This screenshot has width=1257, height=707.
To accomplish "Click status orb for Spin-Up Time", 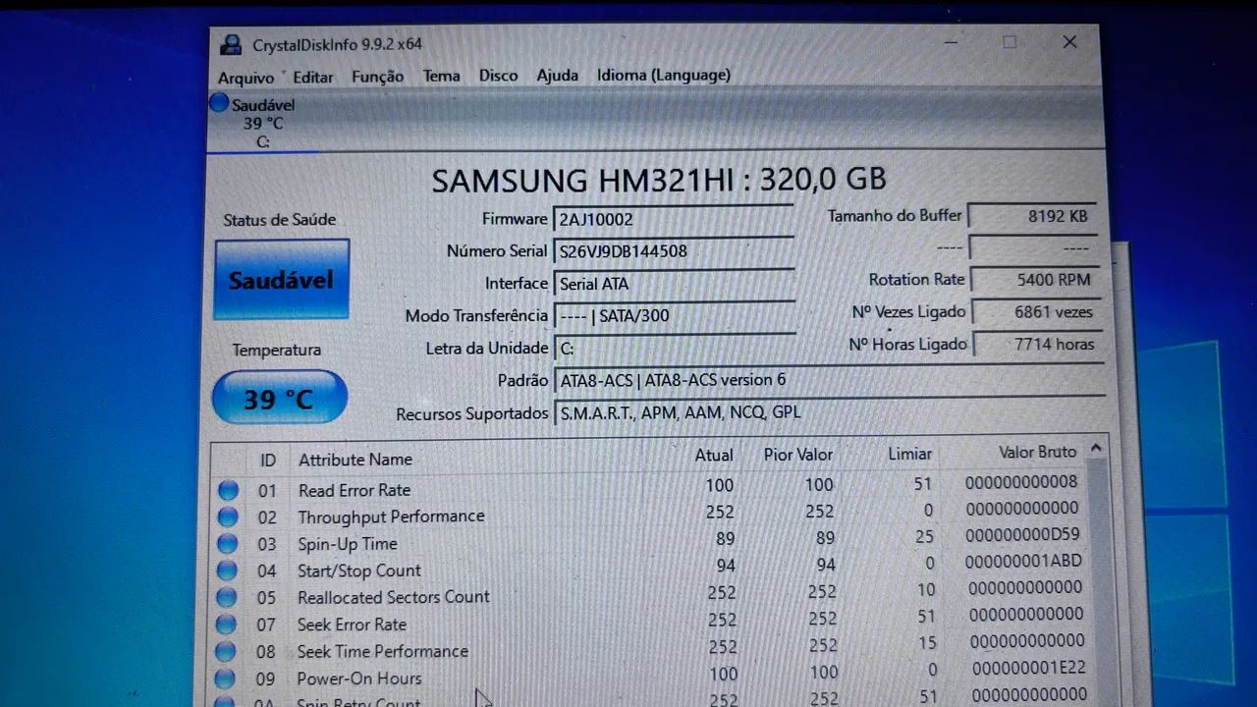I will click(228, 543).
